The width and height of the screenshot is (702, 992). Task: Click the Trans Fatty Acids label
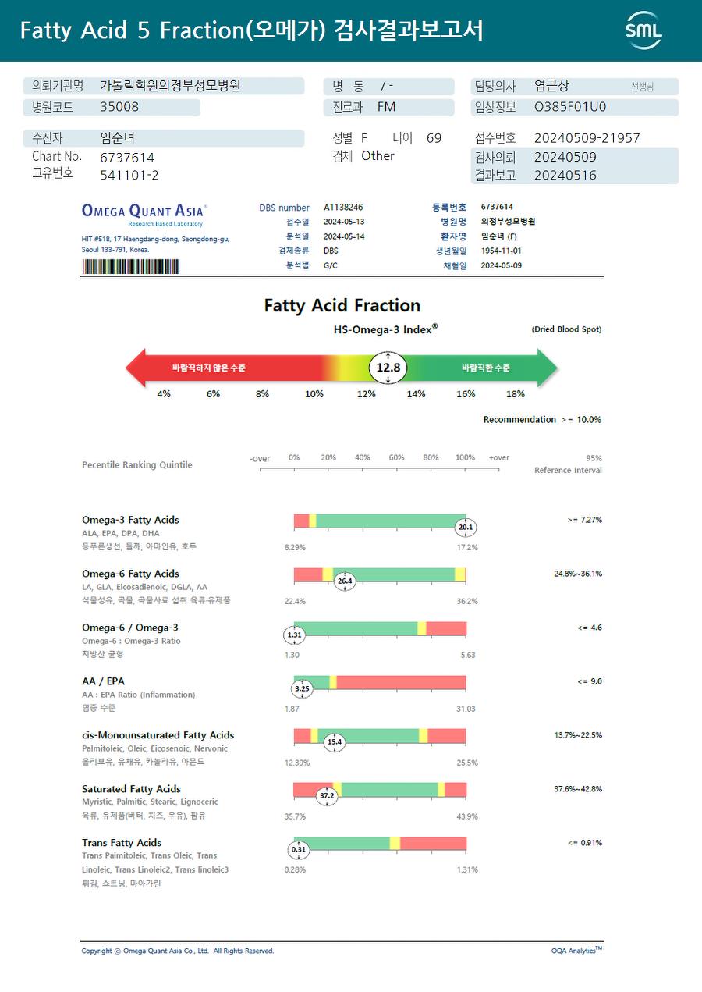click(x=122, y=843)
